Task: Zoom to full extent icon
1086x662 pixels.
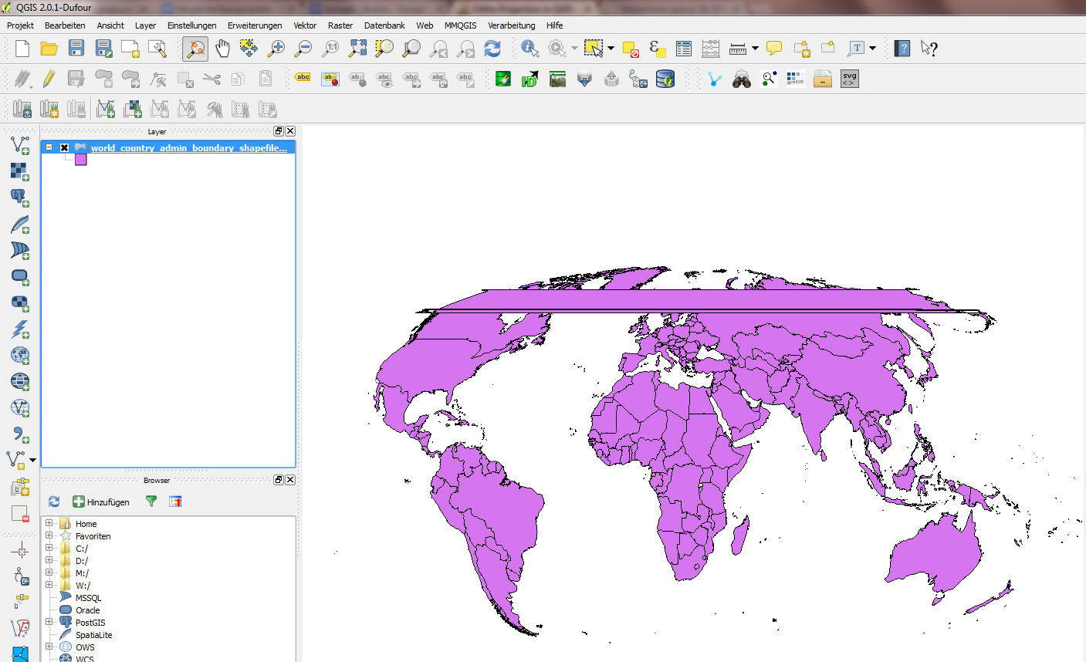Action: (x=357, y=49)
